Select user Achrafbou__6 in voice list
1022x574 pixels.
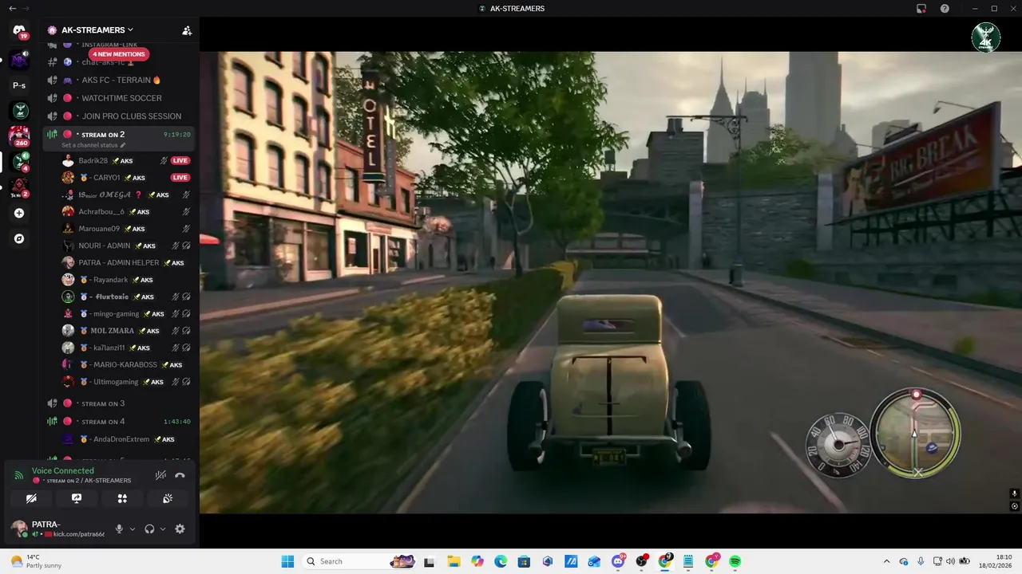(126, 211)
